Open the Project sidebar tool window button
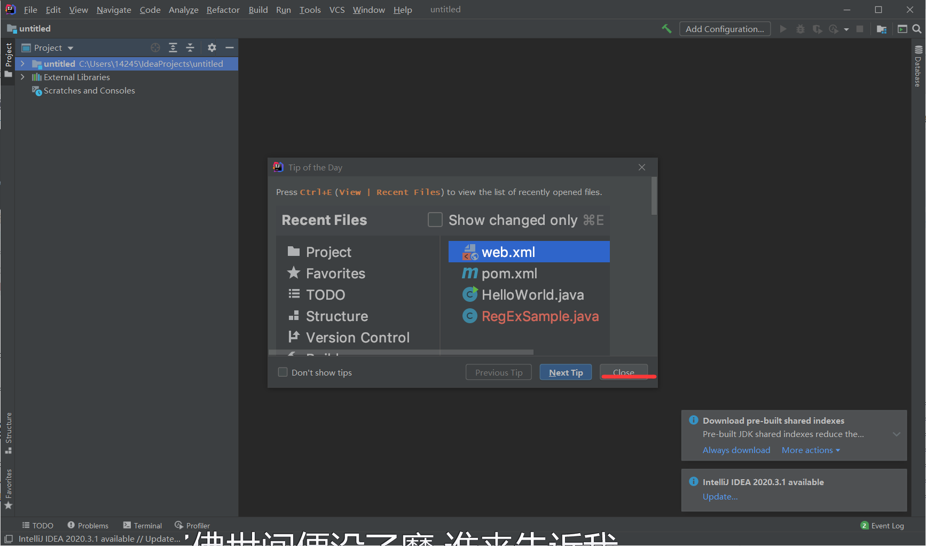 pos(8,60)
